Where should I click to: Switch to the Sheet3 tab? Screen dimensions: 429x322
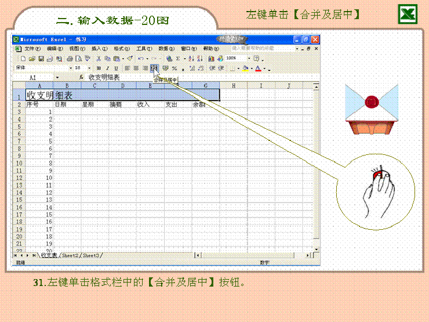point(91,255)
